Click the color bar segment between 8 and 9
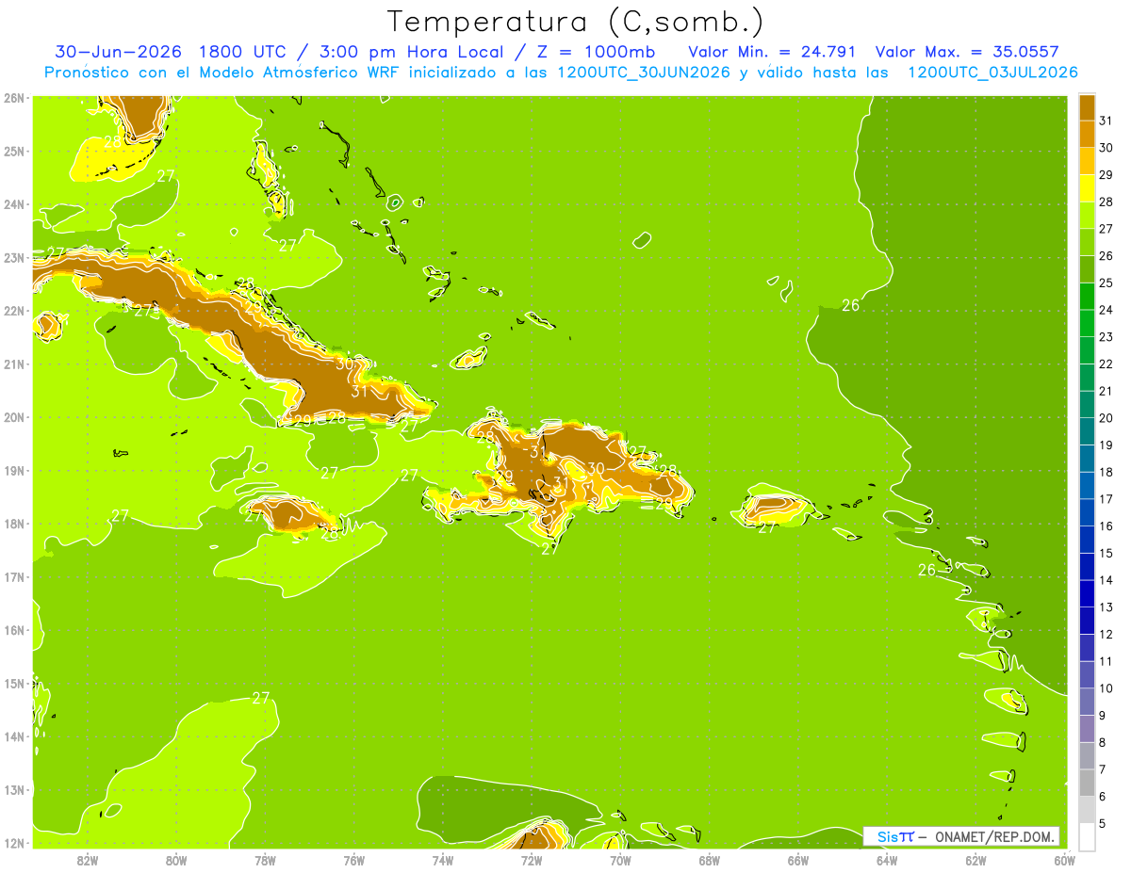 [1087, 729]
